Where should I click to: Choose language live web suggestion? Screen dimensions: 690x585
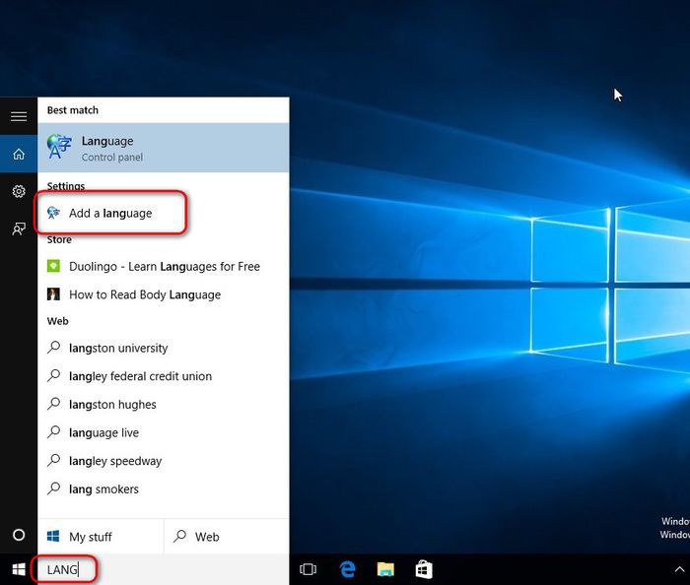(103, 432)
